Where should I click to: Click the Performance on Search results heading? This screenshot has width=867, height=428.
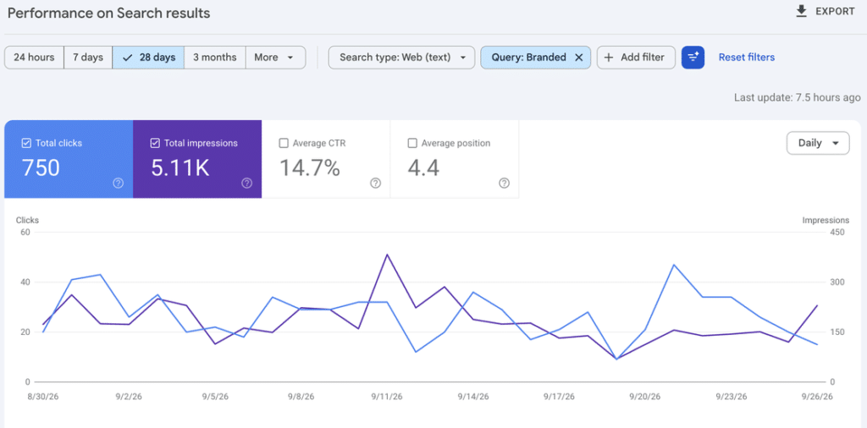pos(109,14)
